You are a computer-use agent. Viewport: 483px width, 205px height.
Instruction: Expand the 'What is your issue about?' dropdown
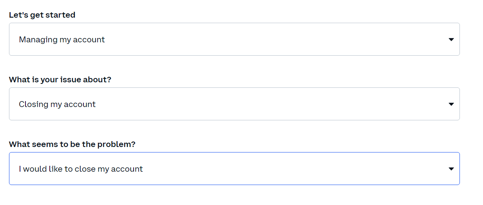234,104
